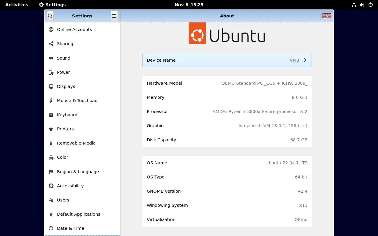Click the Windowing System X11 value

point(303,205)
